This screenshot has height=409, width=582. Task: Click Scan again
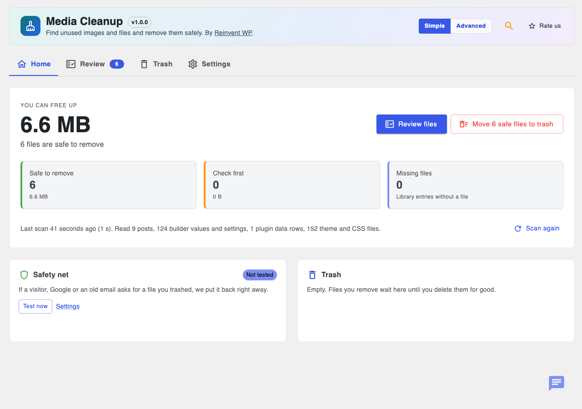tap(537, 229)
